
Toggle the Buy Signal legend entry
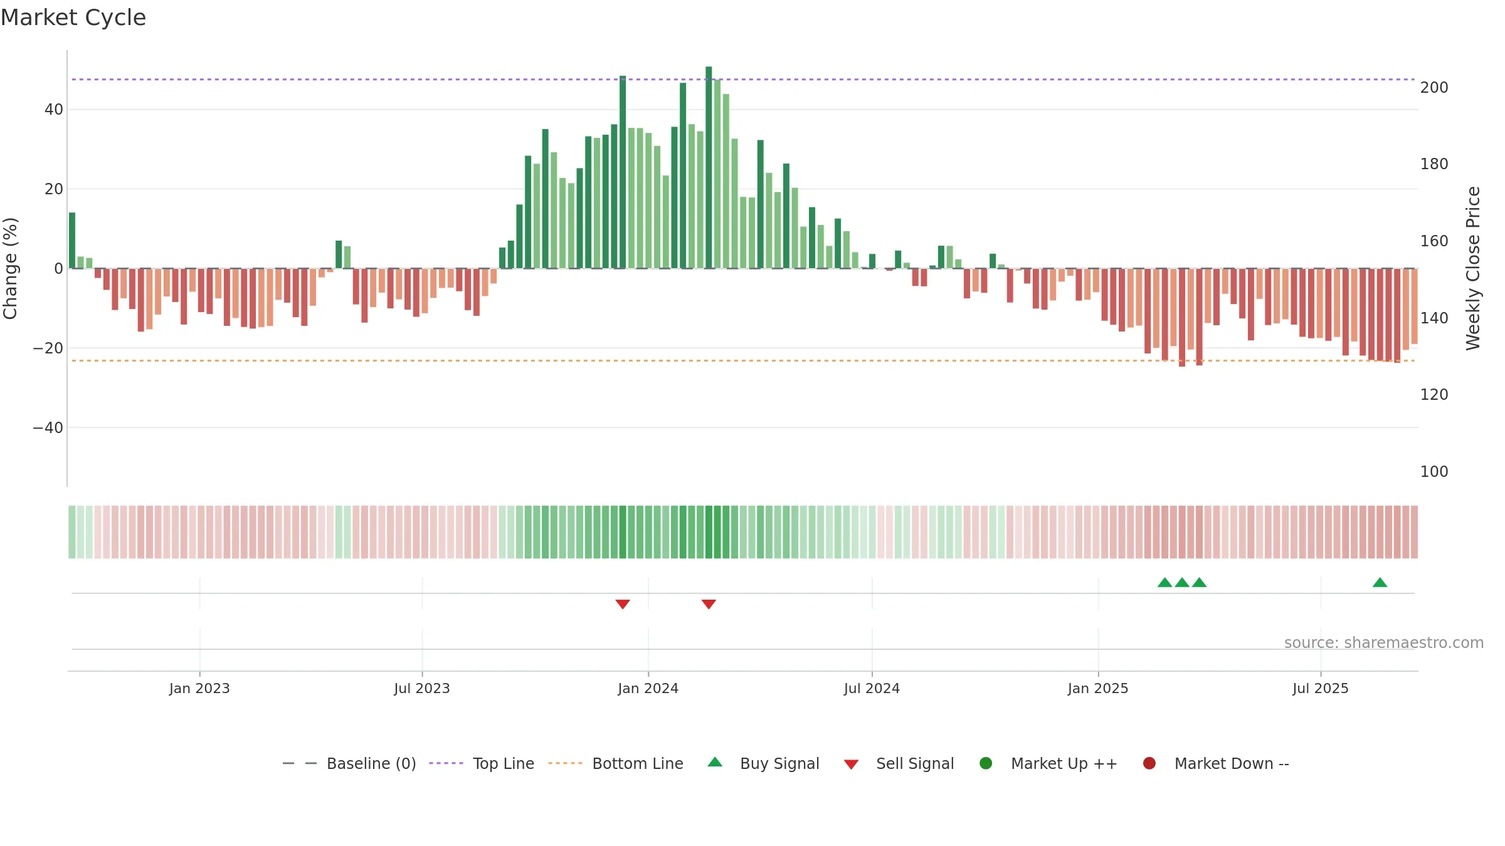(763, 763)
